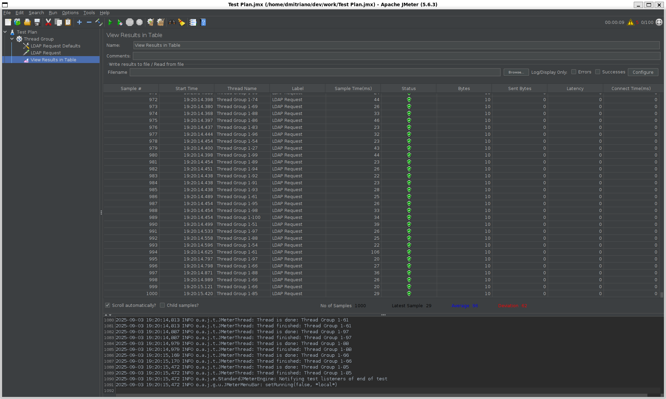The height and width of the screenshot is (399, 666).
Task: Uncheck Scroll automatically checkbox
Action: pos(108,305)
